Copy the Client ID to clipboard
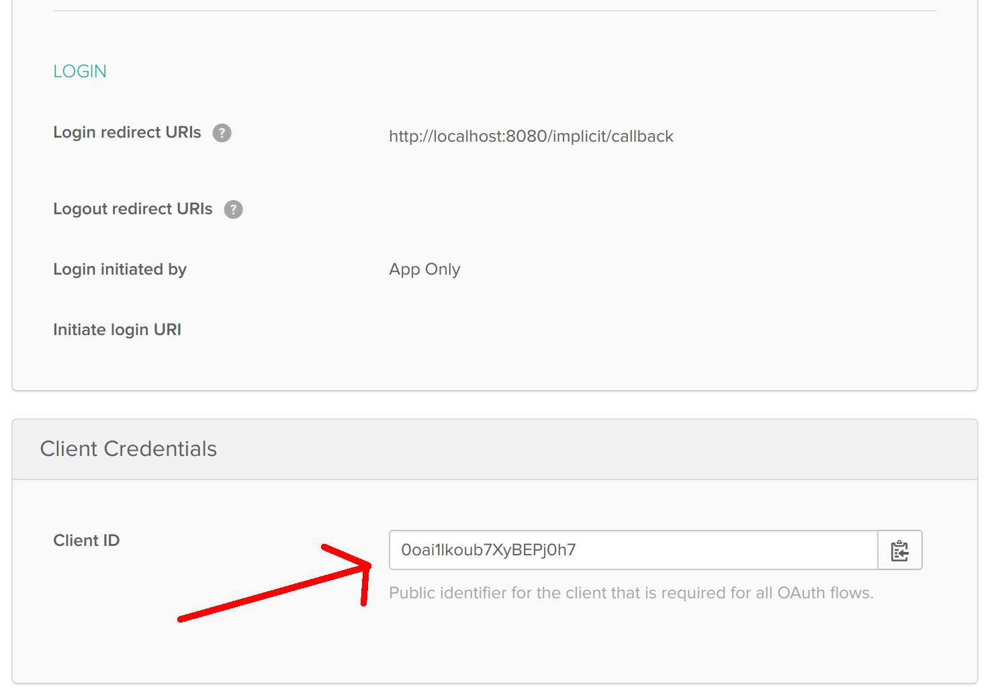 click(899, 551)
